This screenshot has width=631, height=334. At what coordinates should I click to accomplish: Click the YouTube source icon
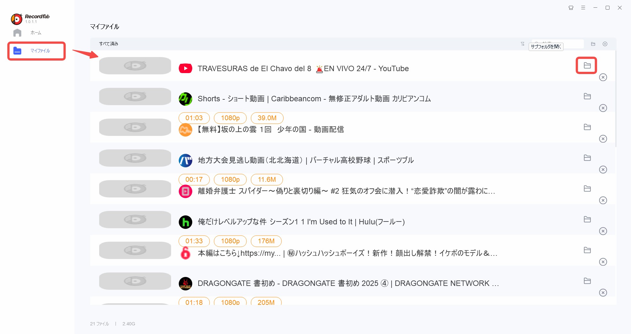pyautogui.click(x=186, y=68)
